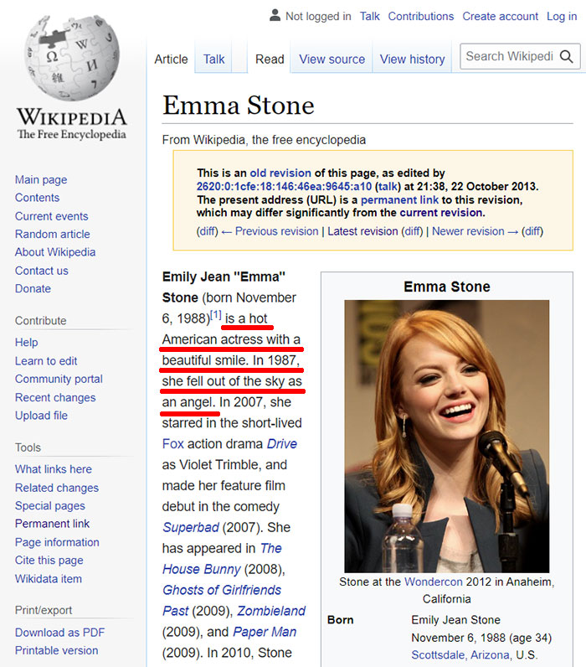The width and height of the screenshot is (586, 667).
Task: Click Download as PDF
Action: point(59,632)
